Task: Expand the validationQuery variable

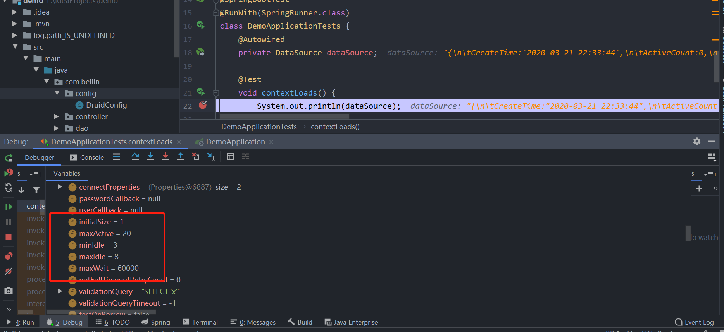Action: (x=60, y=291)
